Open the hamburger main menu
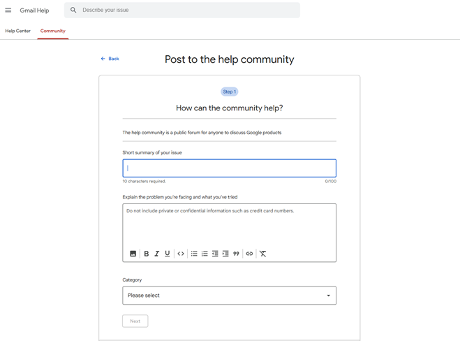This screenshot has height=341, width=460. [x=8, y=10]
